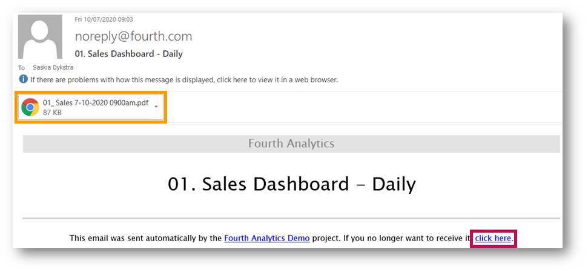Click the 87 KB attachment size text

click(52, 112)
